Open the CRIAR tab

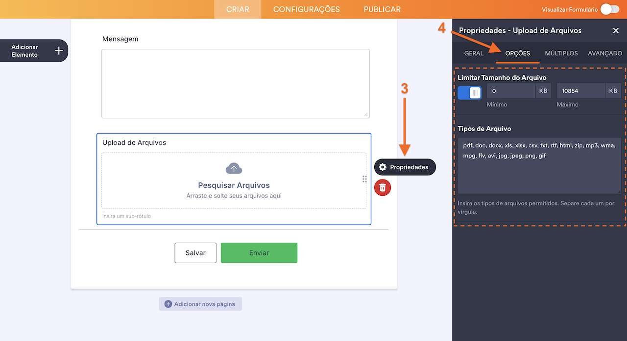click(x=238, y=9)
